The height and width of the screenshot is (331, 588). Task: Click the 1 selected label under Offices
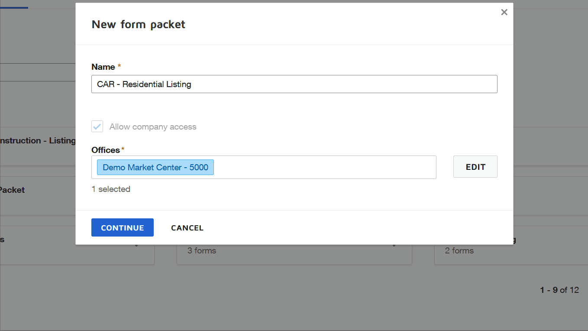coord(111,189)
